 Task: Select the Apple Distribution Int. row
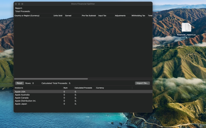tap(83, 101)
